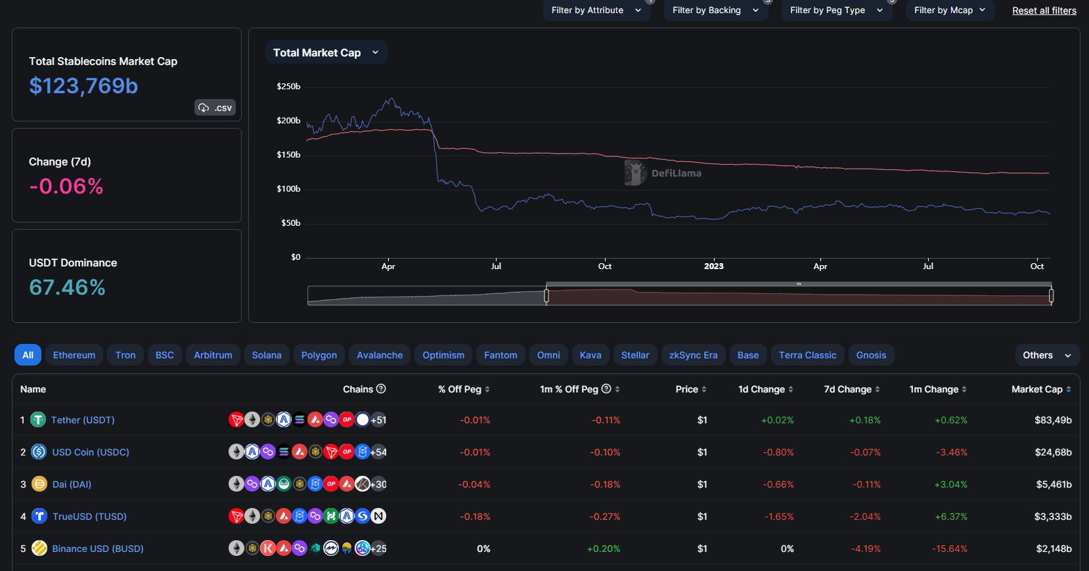
Task: Open the Dai (DAI) link
Action: tap(72, 484)
